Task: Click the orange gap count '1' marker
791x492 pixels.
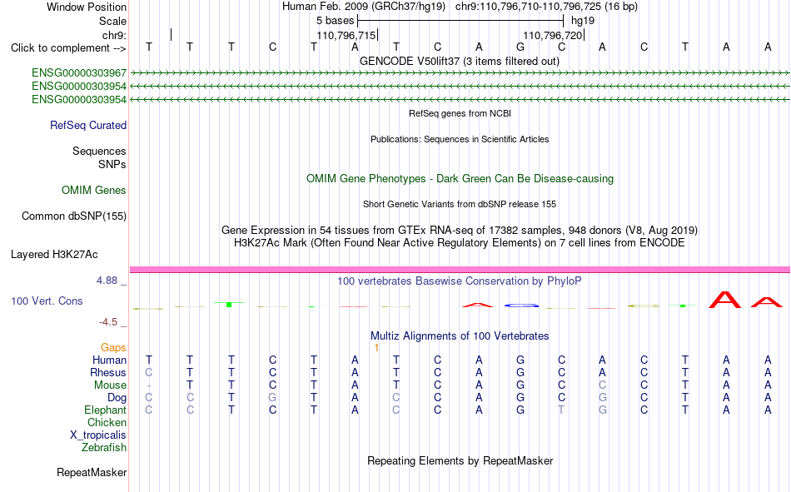Action: [x=376, y=348]
